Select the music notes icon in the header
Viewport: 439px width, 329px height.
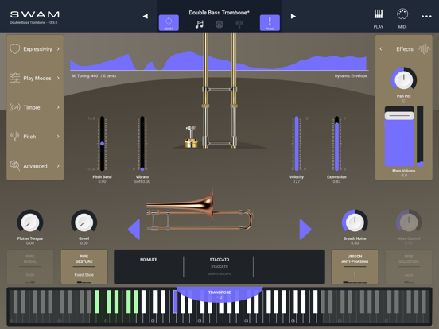(x=200, y=25)
